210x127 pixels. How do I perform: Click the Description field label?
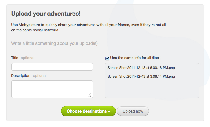tap(21, 76)
